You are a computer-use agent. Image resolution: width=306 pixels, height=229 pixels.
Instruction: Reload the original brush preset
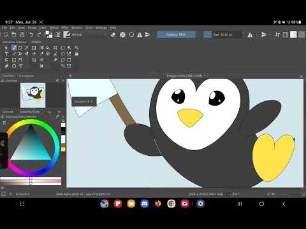click(131, 34)
